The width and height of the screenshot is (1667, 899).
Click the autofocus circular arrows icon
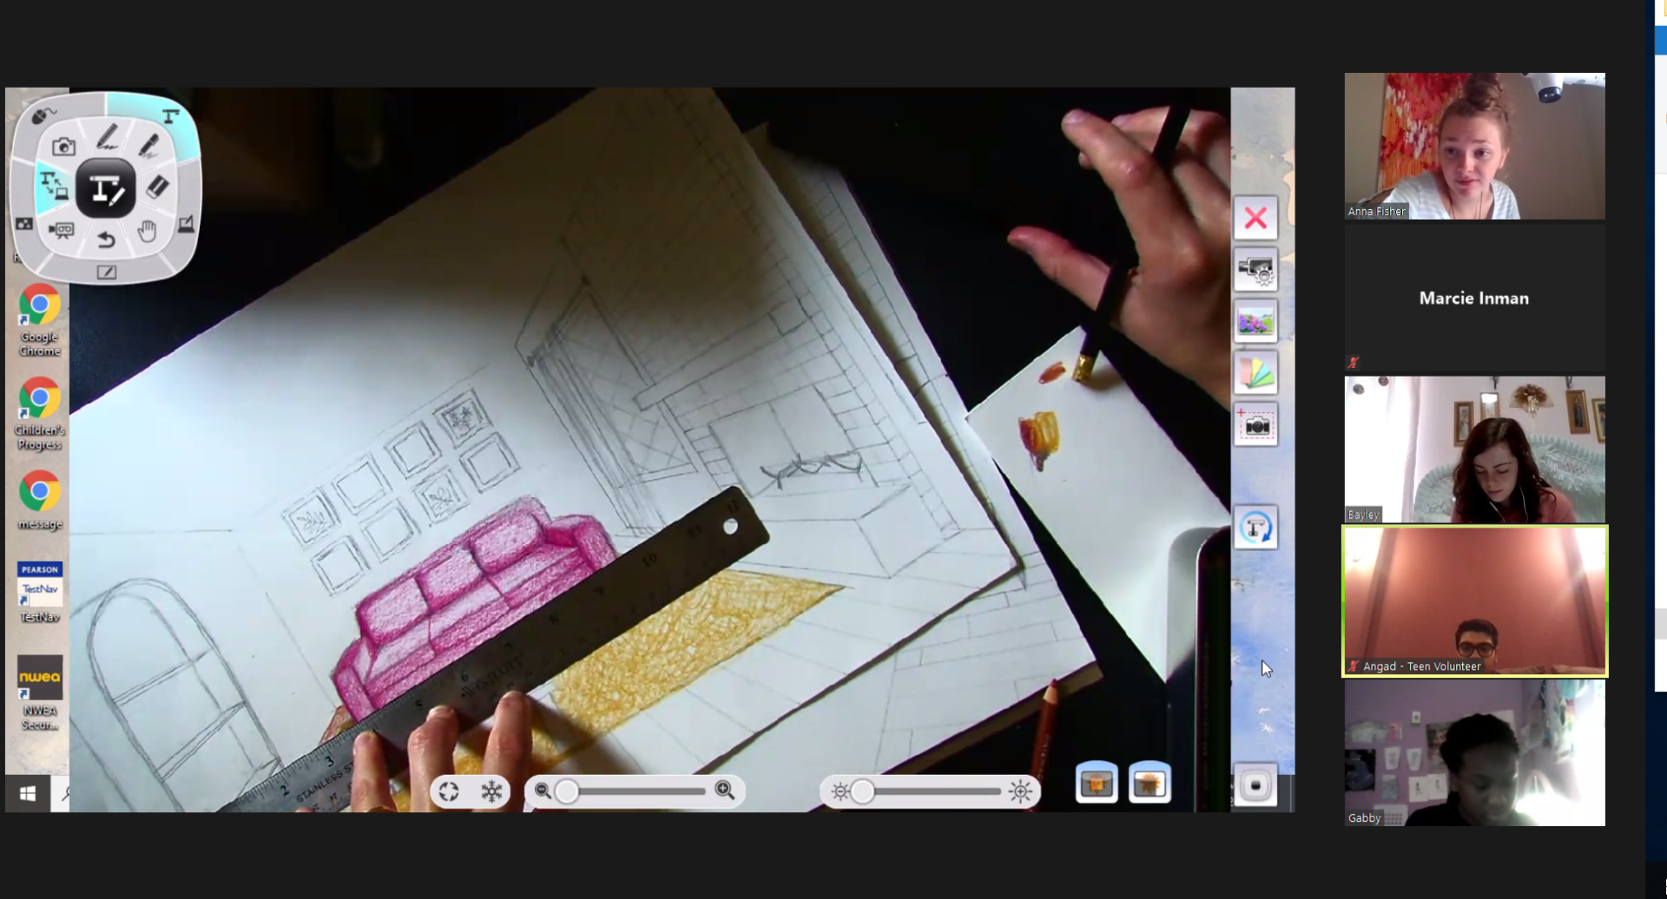pyautogui.click(x=449, y=791)
